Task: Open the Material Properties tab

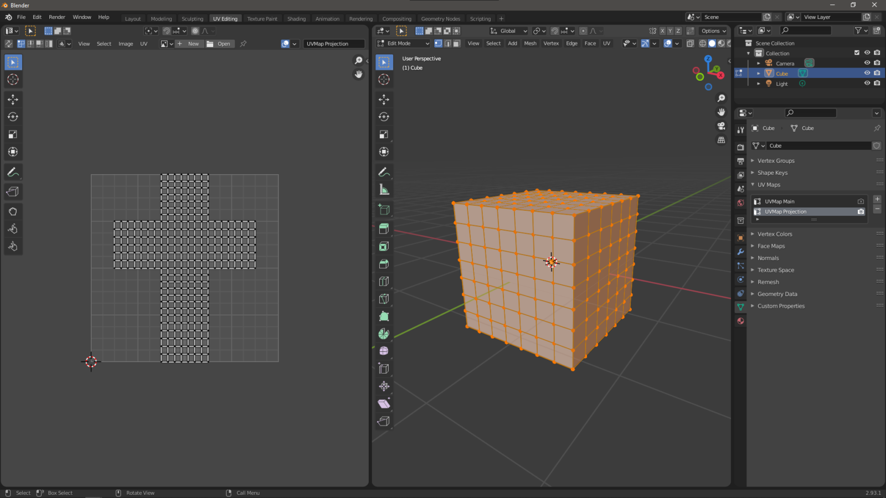Action: pyautogui.click(x=740, y=320)
